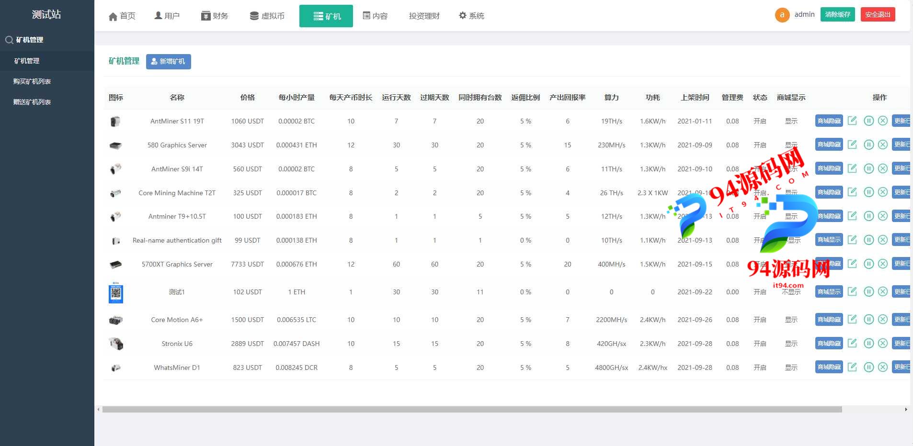Select the 矿机 miner tab
Image resolution: width=913 pixels, height=446 pixels.
coord(326,16)
